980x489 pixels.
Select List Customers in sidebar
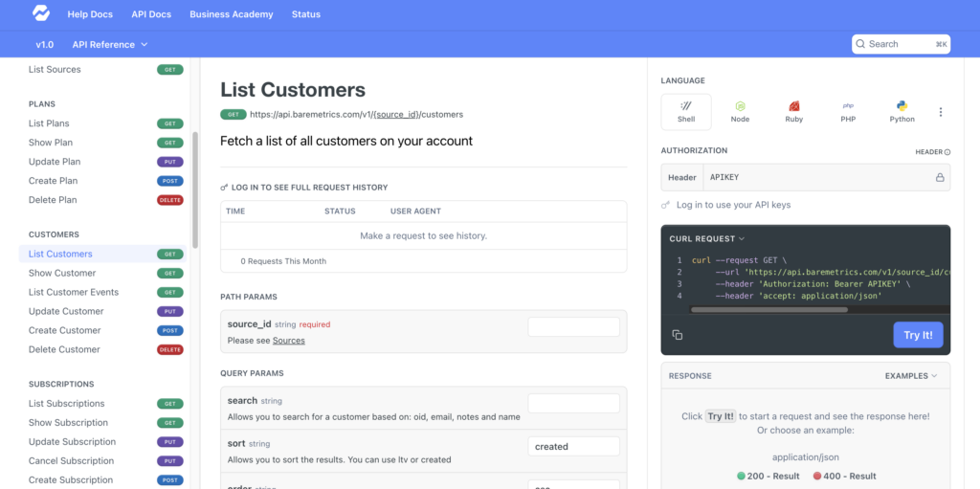tap(103, 254)
